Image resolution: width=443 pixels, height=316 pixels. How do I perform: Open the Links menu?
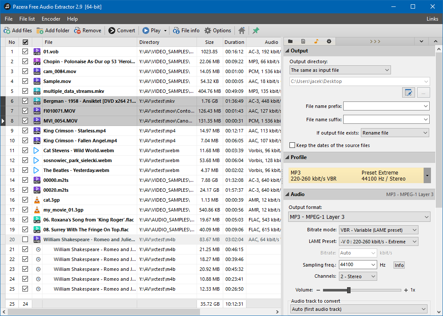coord(432,19)
